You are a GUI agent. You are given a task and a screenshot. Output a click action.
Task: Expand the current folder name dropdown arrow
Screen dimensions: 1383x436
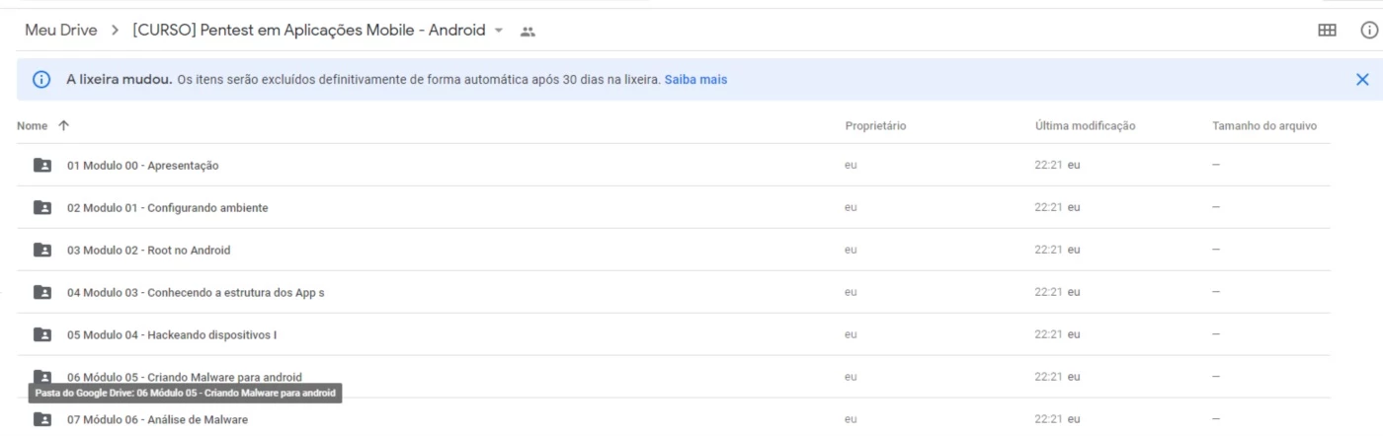[499, 31]
